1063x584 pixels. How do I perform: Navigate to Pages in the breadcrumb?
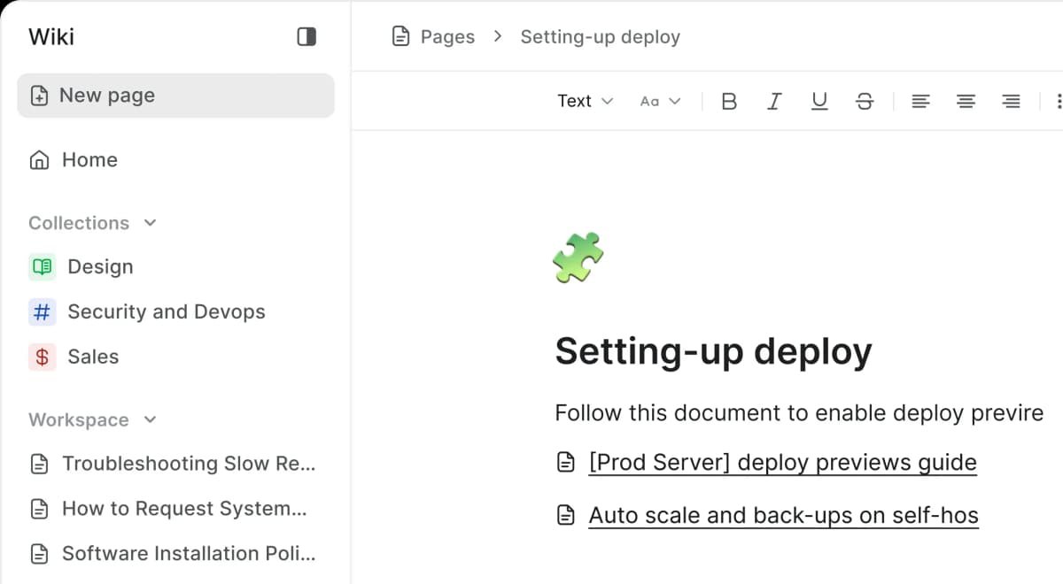447,36
